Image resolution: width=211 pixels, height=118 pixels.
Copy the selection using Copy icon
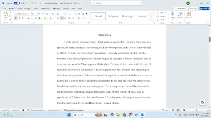[10, 16]
